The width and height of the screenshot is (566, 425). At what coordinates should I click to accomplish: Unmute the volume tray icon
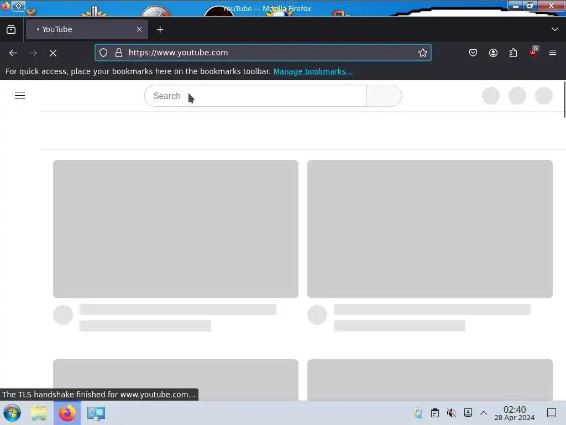[x=451, y=413]
